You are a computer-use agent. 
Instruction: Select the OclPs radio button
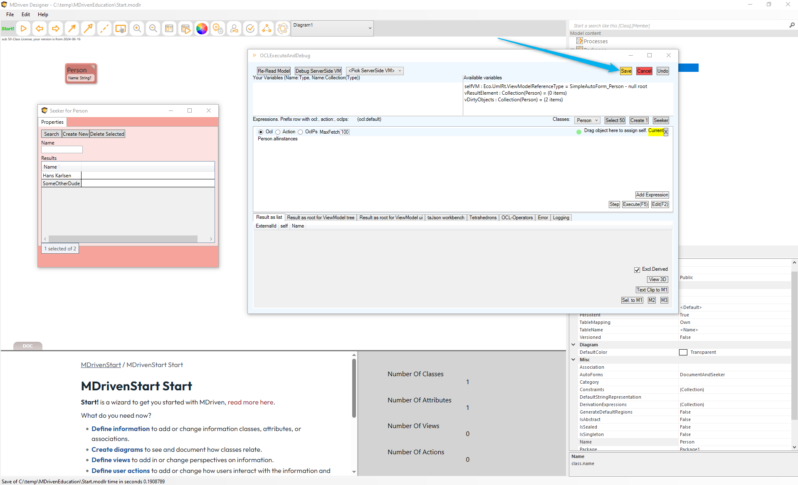(300, 132)
